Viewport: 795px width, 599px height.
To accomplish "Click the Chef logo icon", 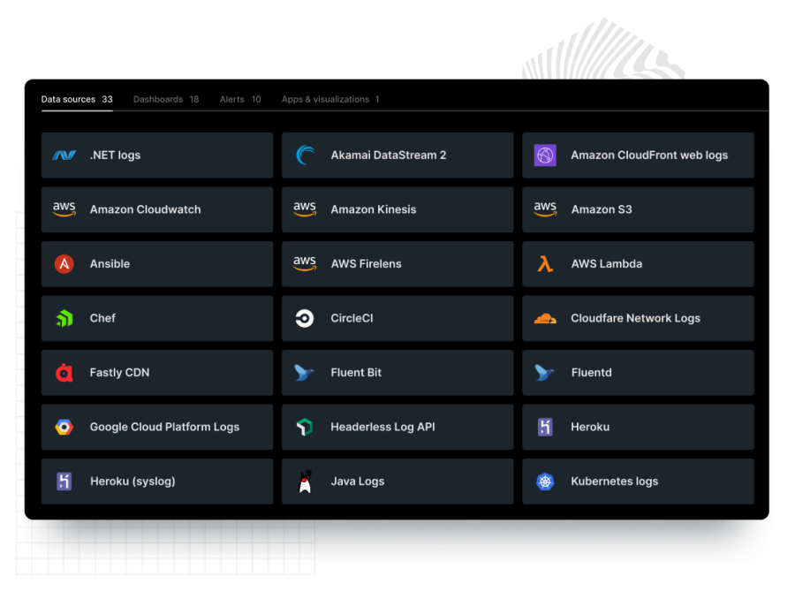I will 64,318.
